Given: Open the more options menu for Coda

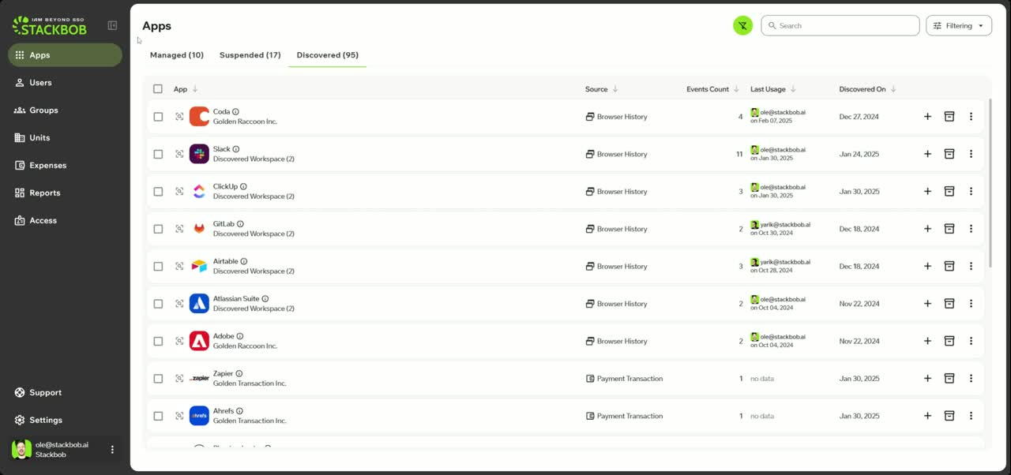Looking at the screenshot, I should [x=971, y=117].
